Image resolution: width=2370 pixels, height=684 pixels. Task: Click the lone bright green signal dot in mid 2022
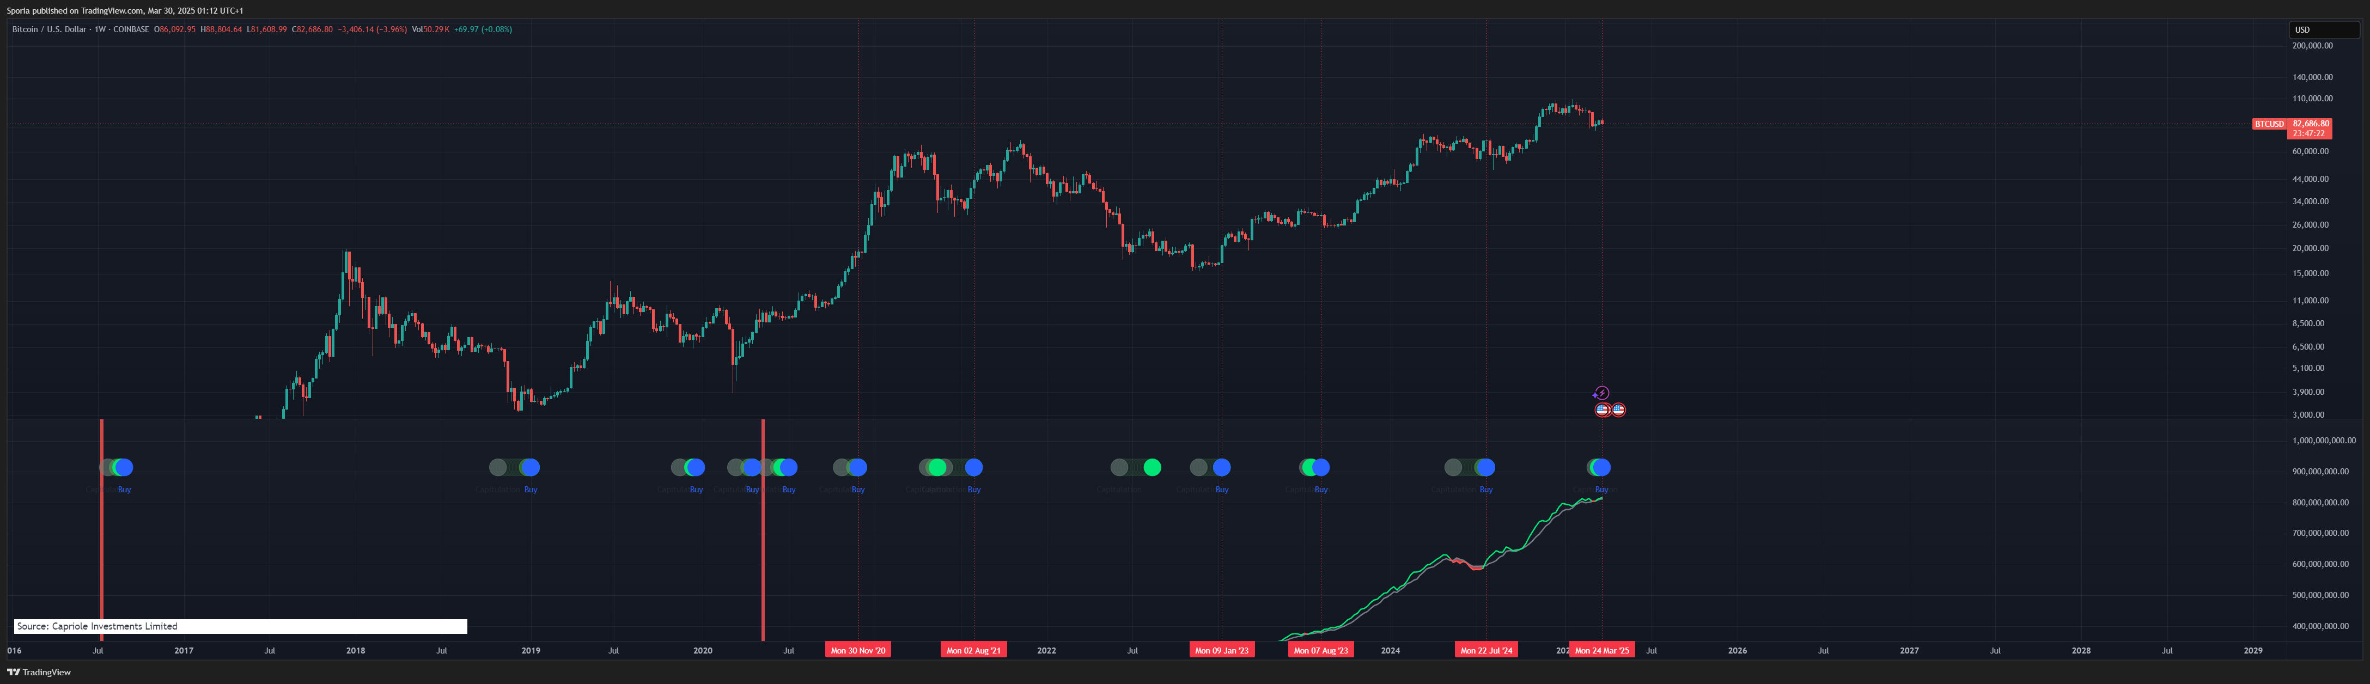(1152, 467)
